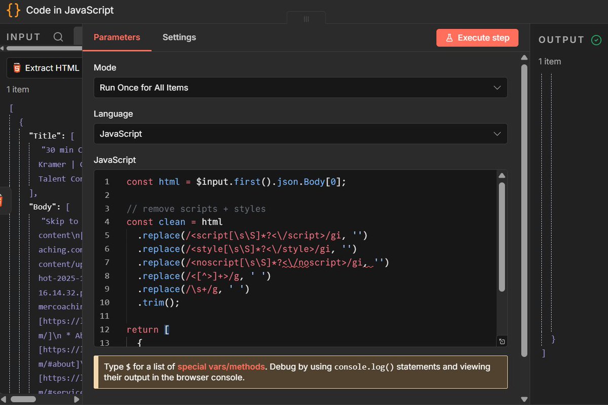This screenshot has width=608, height=405.
Task: Click the 'Code in JavaScript' node title
Action: click(70, 10)
